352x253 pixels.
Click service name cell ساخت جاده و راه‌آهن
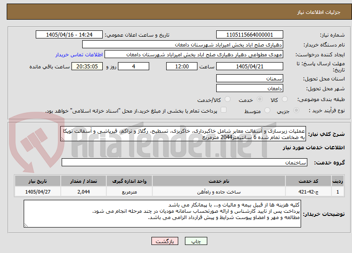(x=219, y=192)
